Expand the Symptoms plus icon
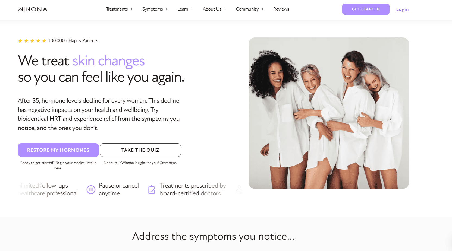Image resolution: width=452 pixels, height=251 pixels. (x=167, y=9)
